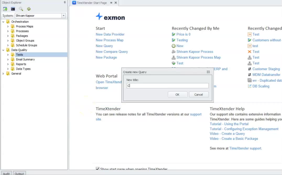This screenshot has height=175, width=282.
Task: Click the Data Quality folder icon
Action: click(8, 50)
